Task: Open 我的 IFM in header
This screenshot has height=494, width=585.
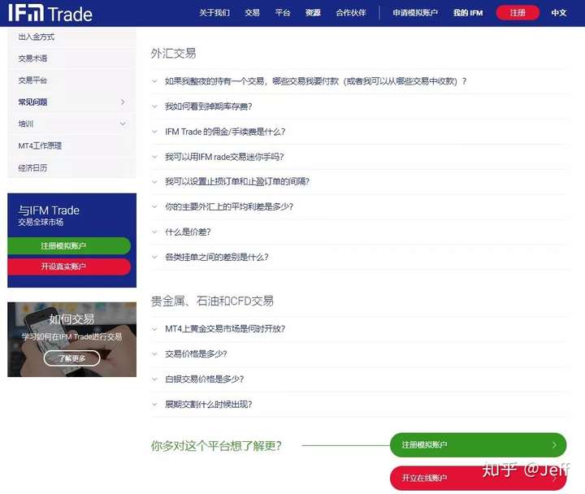Action: pos(468,13)
